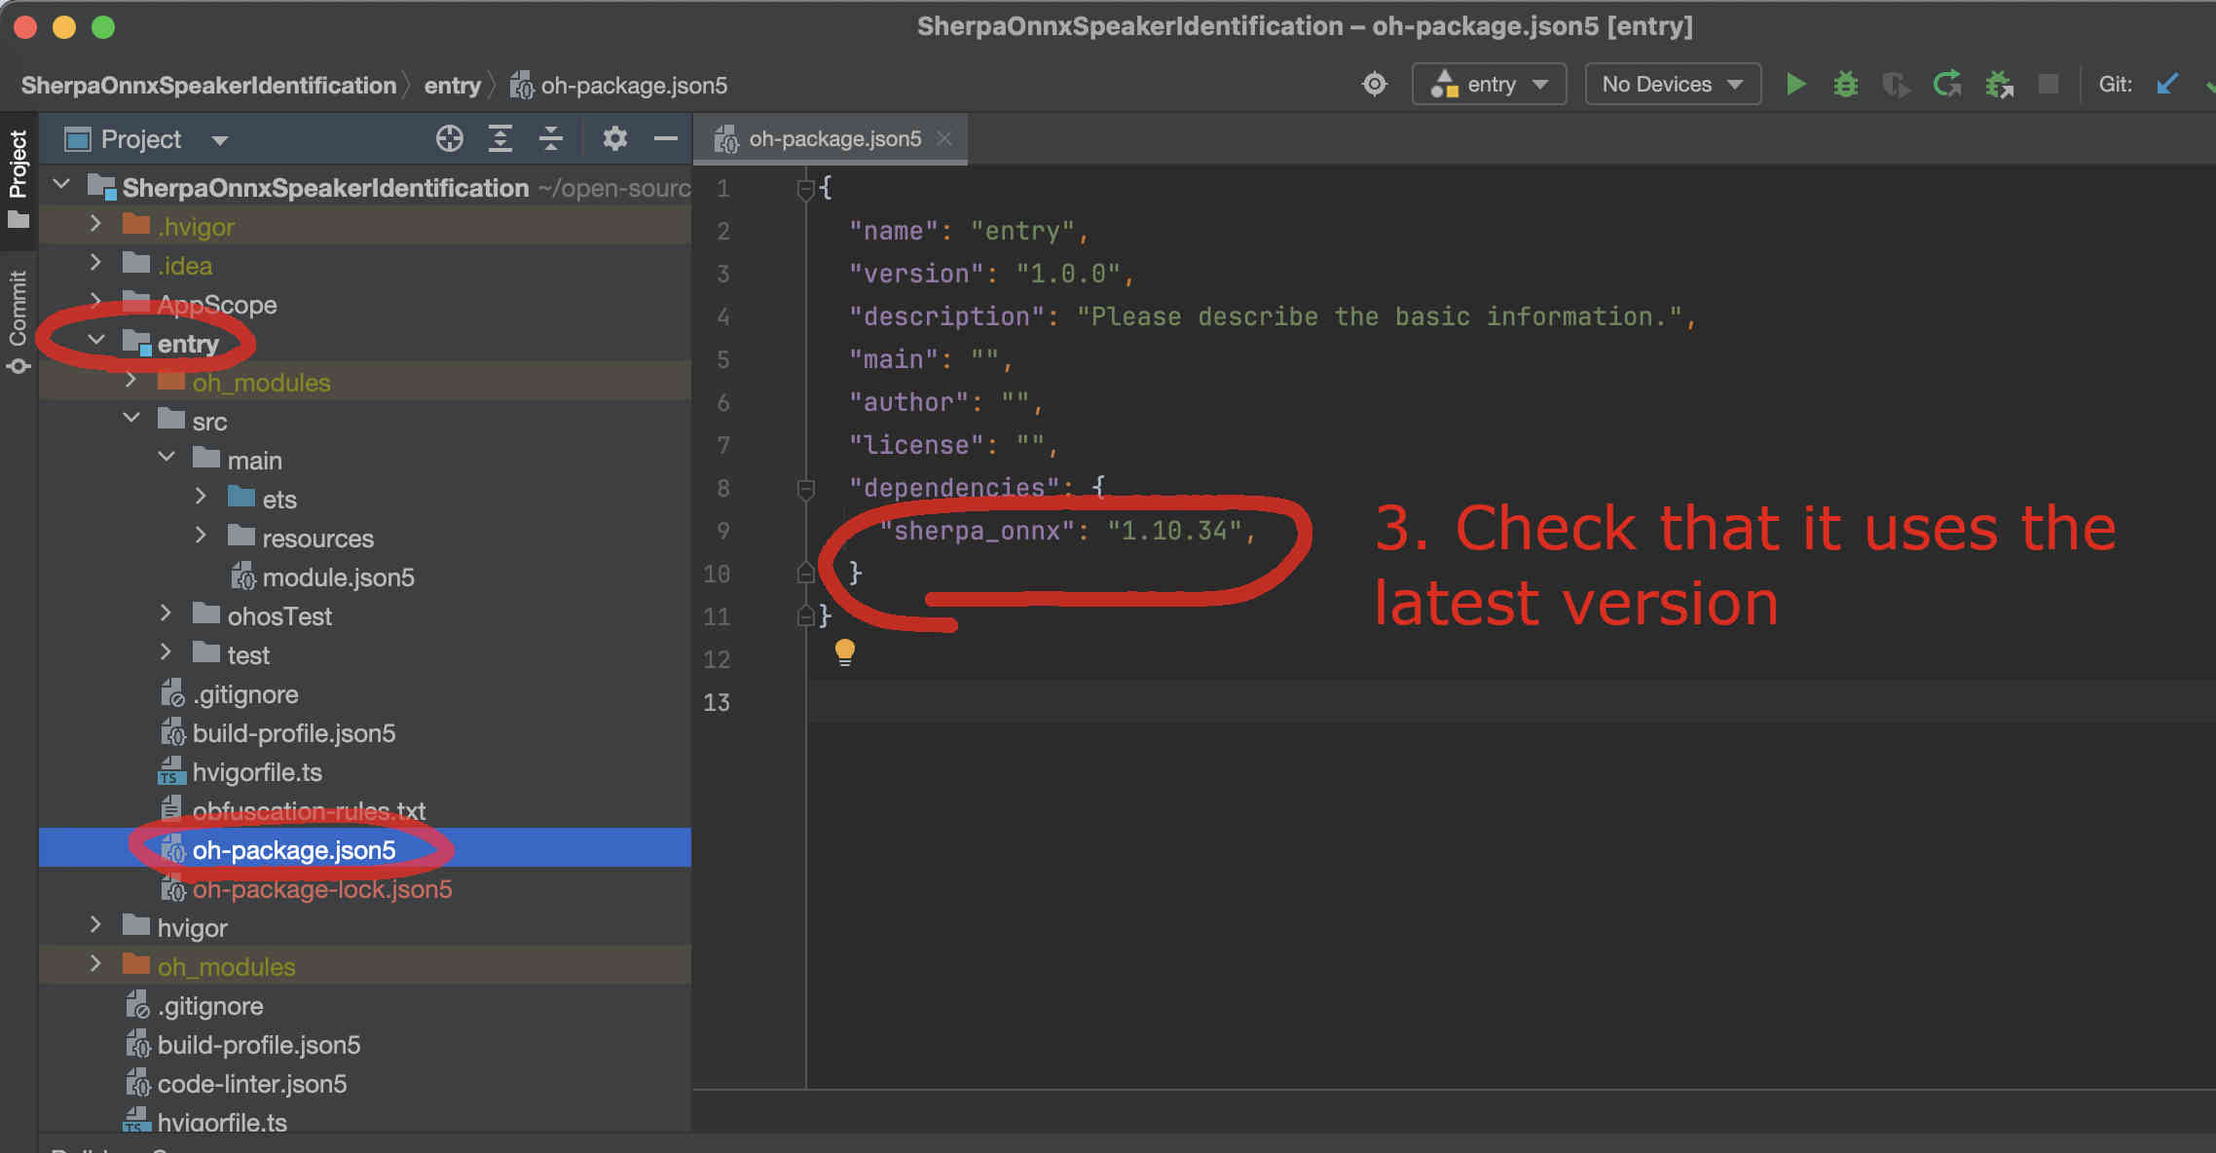Select .gitignore under entry
This screenshot has height=1153, width=2216.
[x=245, y=694]
